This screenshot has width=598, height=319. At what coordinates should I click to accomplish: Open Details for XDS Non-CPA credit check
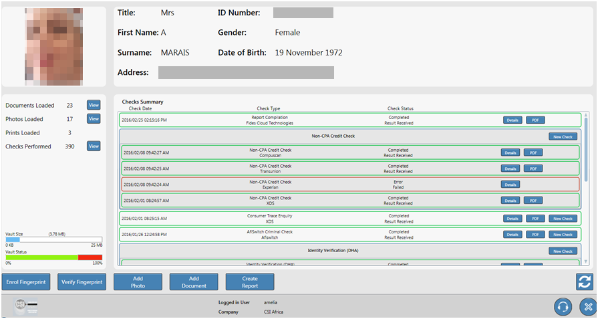tap(510, 201)
